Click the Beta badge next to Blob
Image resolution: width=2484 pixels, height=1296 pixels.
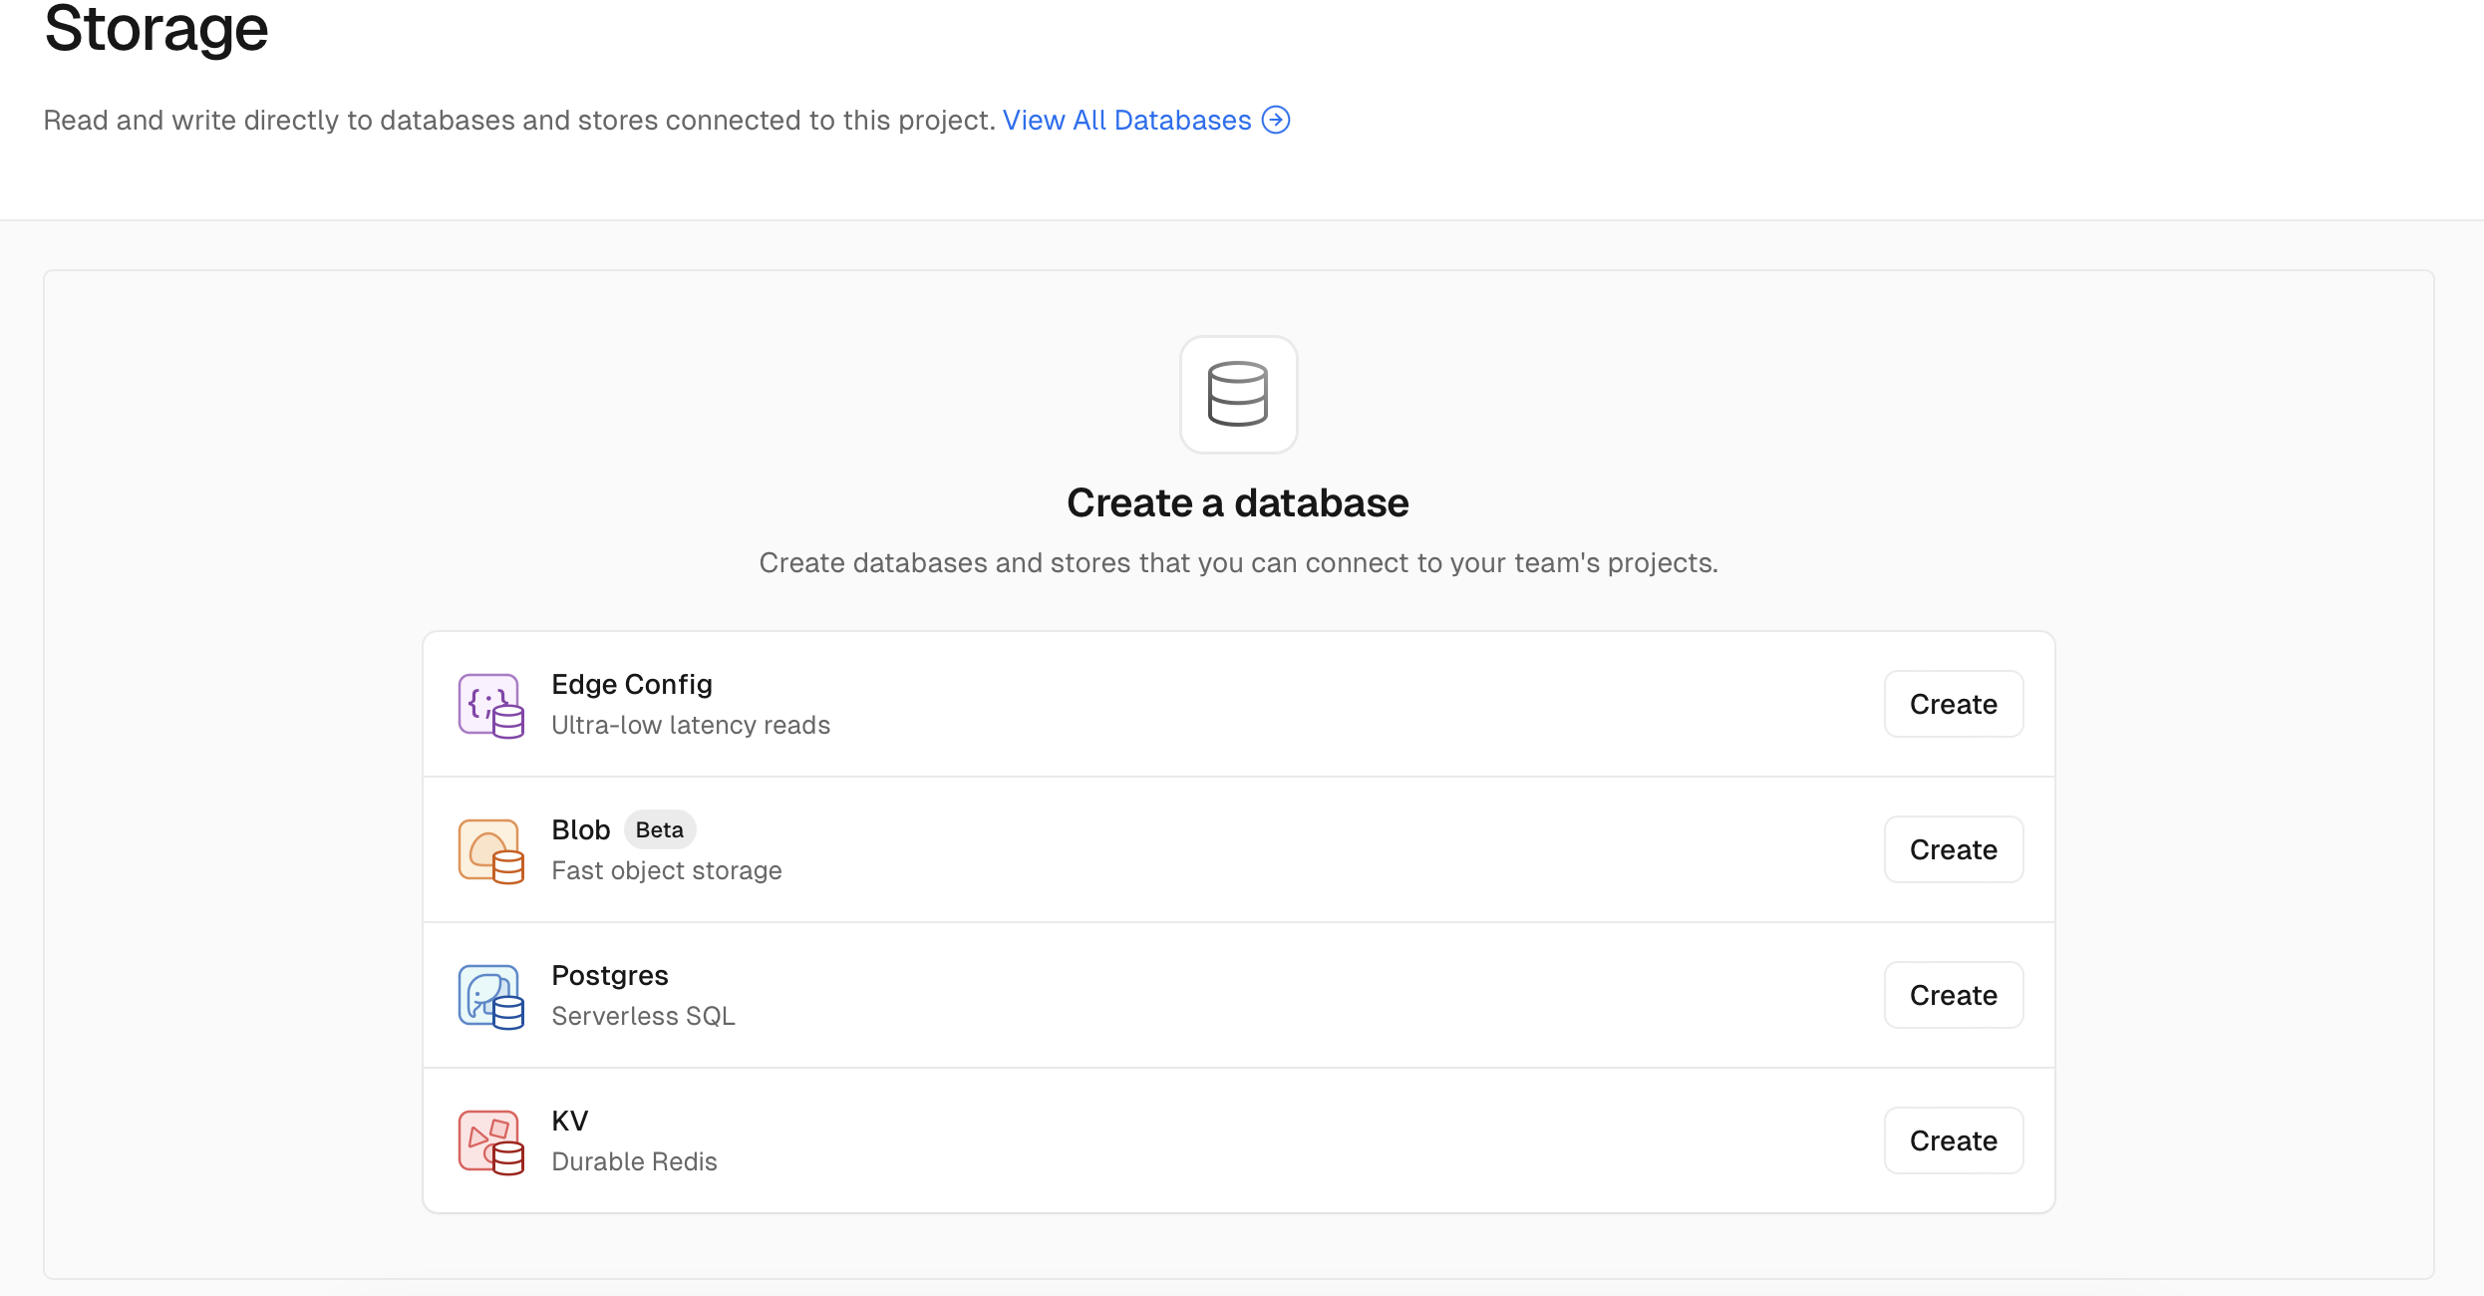[x=659, y=829]
